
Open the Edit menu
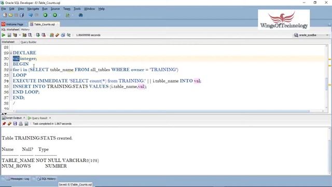point(11,9)
